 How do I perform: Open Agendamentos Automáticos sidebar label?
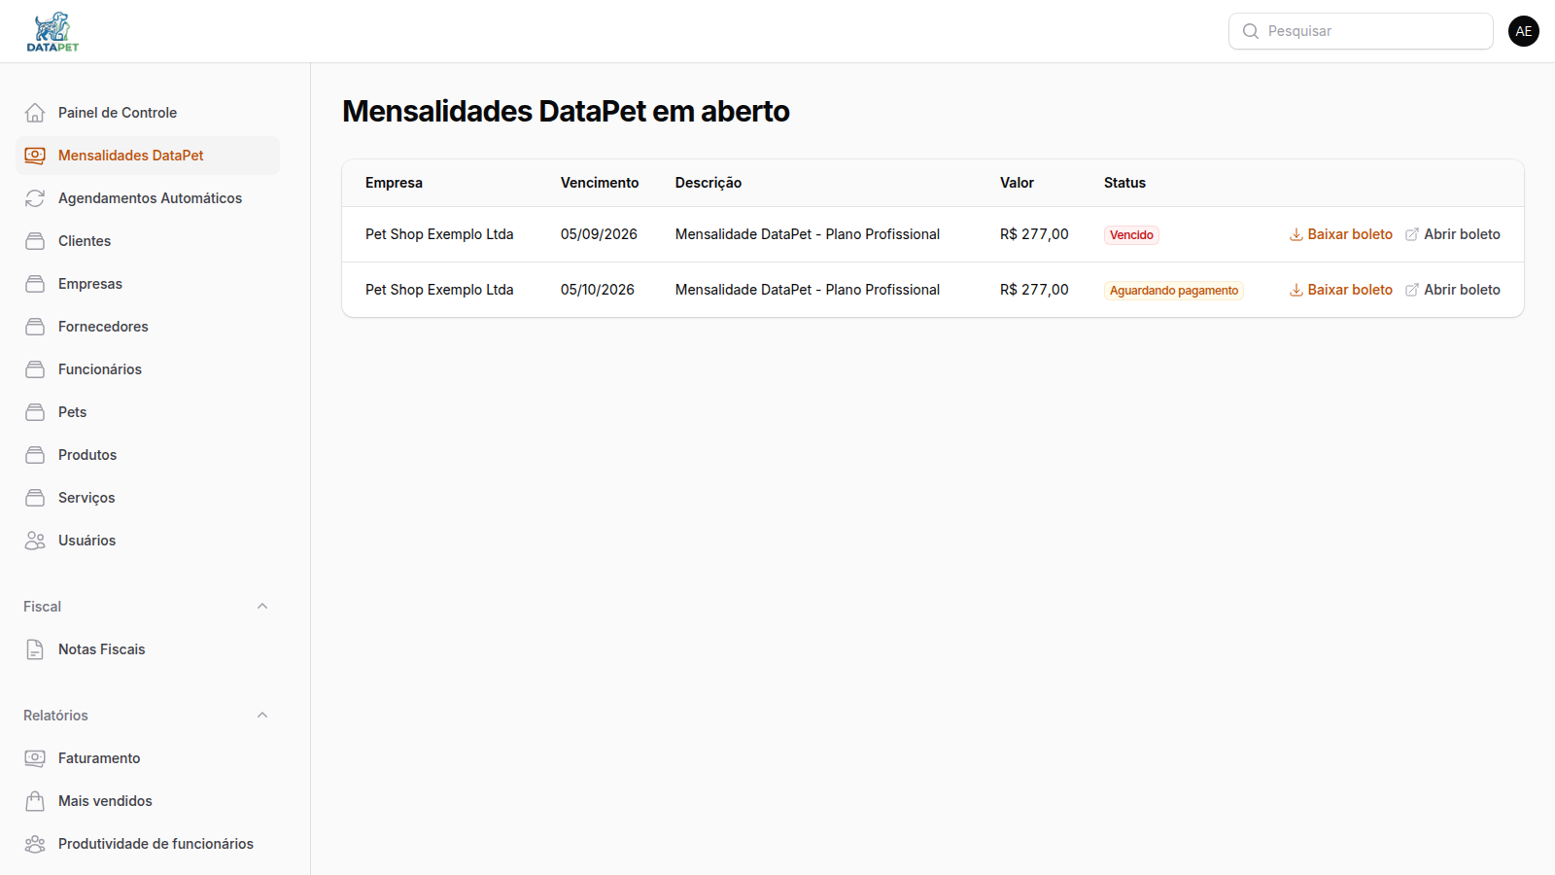coord(150,198)
